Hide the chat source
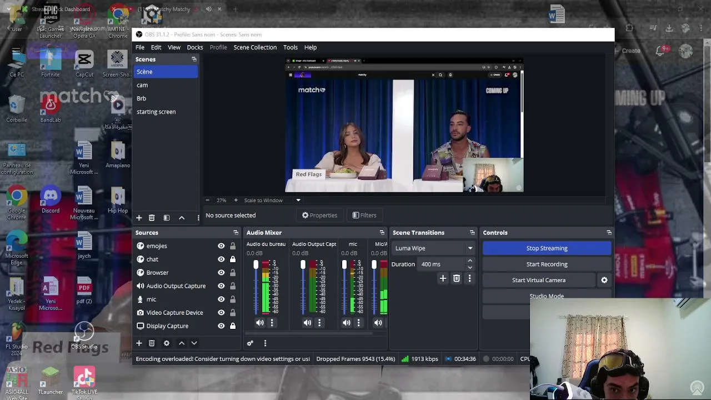 tap(221, 259)
